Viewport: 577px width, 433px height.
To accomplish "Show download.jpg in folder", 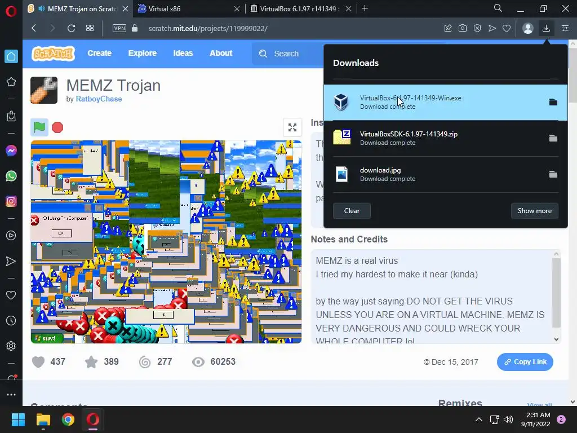I will (x=553, y=174).
